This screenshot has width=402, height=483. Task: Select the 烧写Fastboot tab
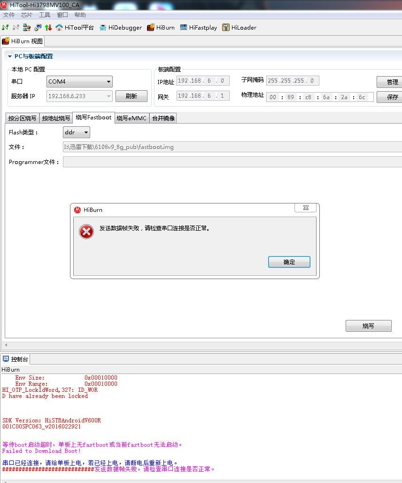tap(93, 117)
